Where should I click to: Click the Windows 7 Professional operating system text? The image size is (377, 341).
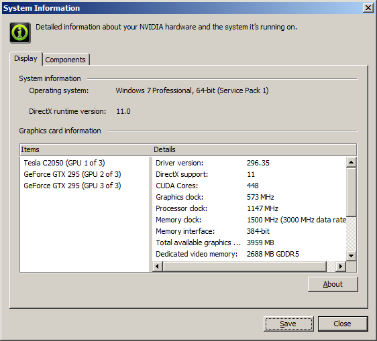(192, 90)
